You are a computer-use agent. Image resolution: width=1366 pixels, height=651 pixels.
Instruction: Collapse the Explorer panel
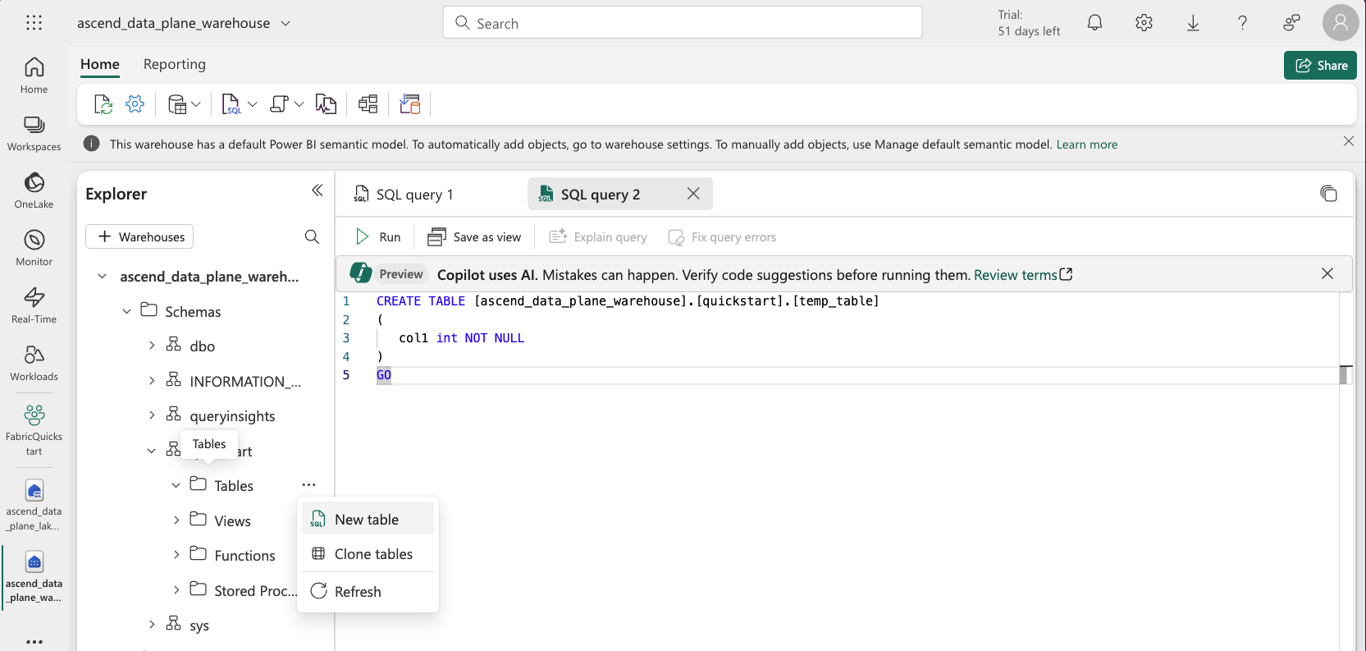318,190
